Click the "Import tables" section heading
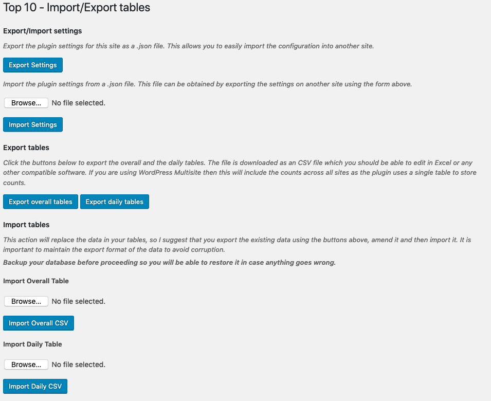 pos(26,225)
